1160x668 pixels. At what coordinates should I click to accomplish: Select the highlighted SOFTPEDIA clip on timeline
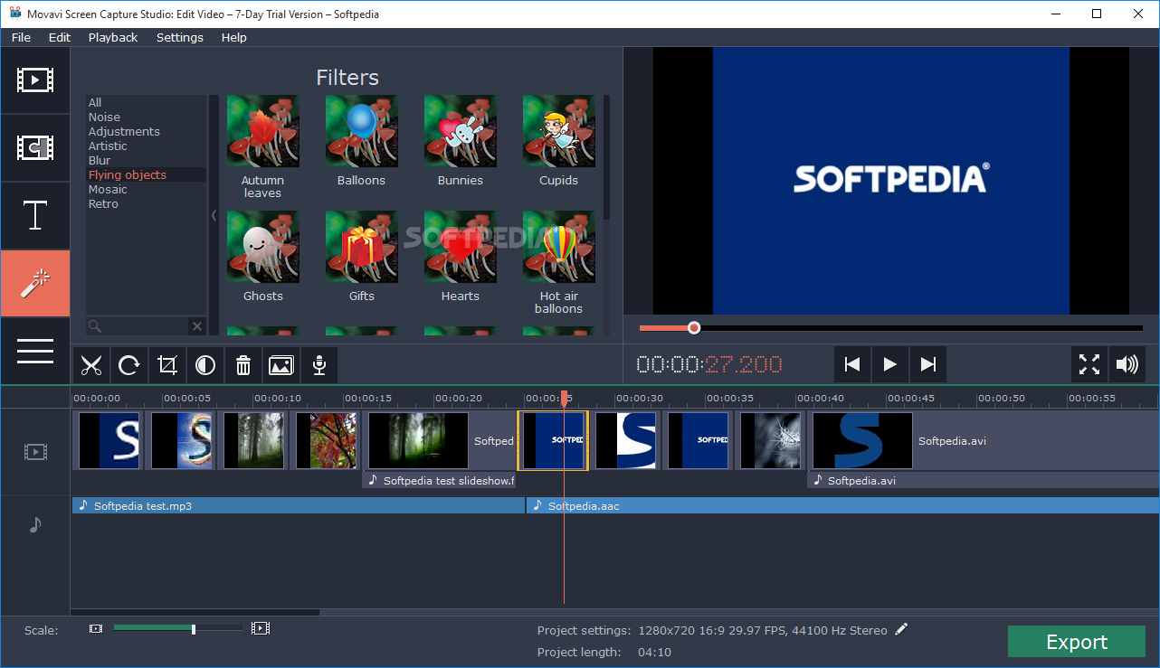[x=553, y=440]
